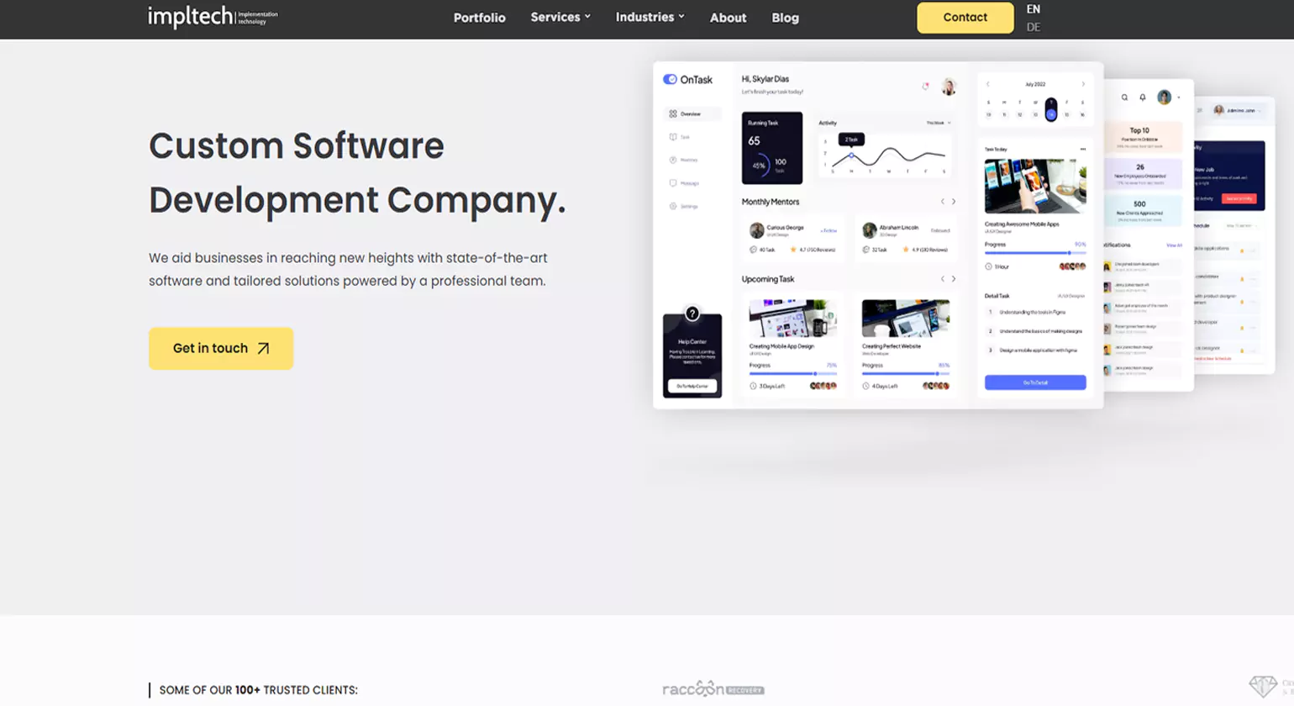Click the yellow Contact button
The width and height of the screenshot is (1294, 706).
965,18
